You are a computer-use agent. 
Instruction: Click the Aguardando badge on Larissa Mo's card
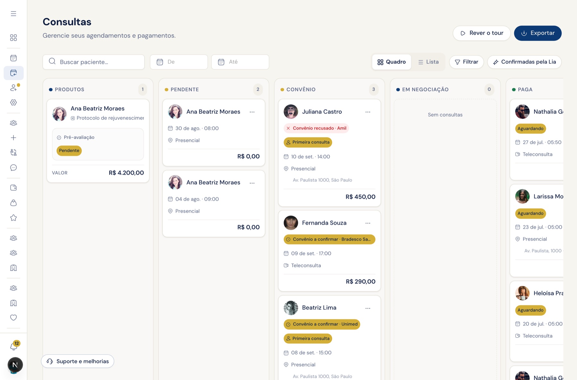531,214
